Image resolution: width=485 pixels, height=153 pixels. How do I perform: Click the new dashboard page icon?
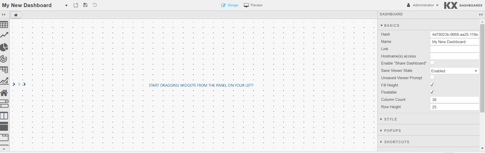[x=76, y=5]
